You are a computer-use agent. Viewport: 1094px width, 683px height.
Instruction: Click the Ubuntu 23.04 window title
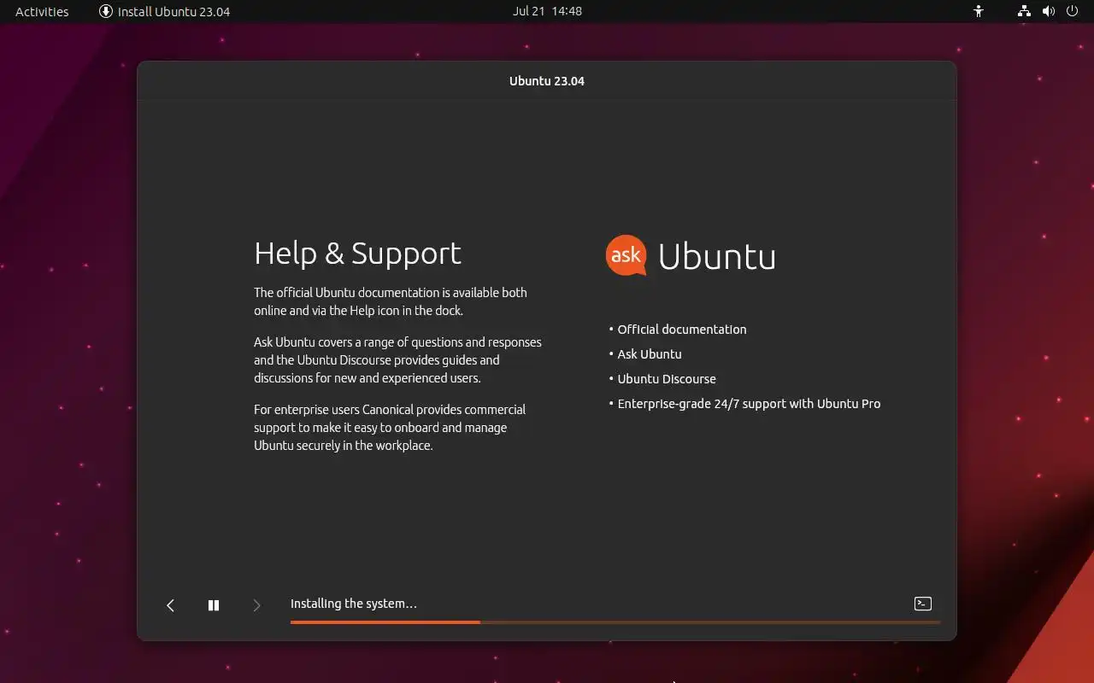(x=547, y=81)
